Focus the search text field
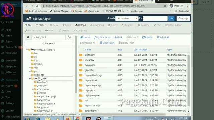This screenshot has width=214, height=120. click(x=155, y=18)
